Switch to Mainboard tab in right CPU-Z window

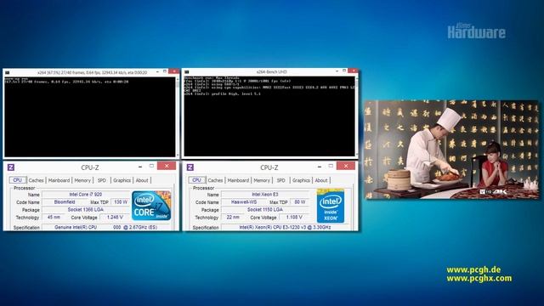[238, 180]
